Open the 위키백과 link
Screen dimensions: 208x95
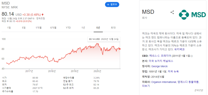pyautogui.click(x=179, y=49)
